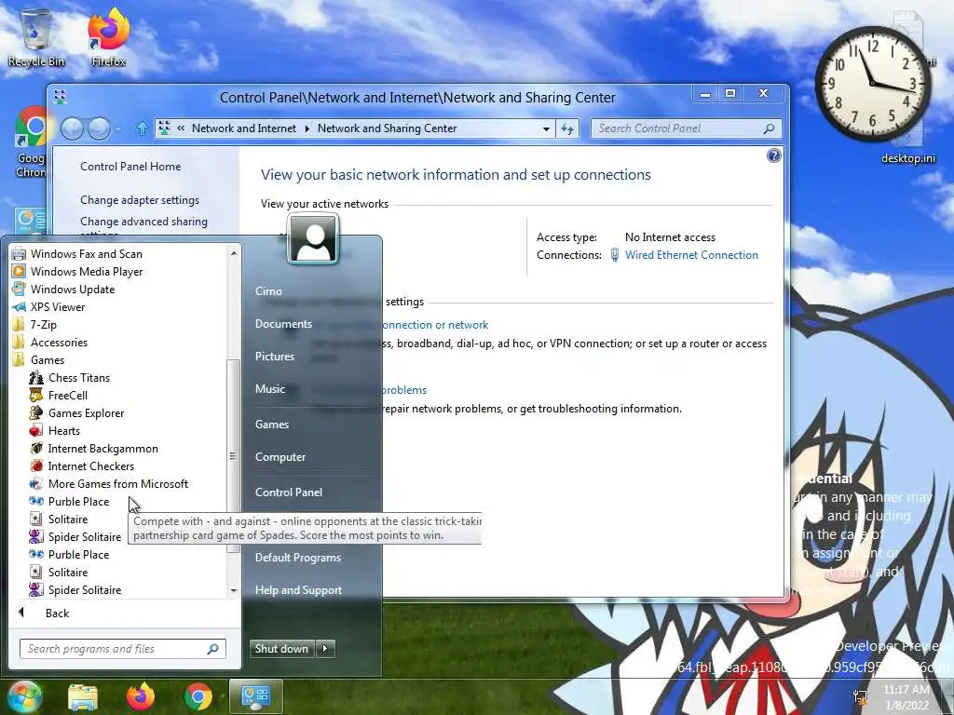This screenshot has width=954, height=715.
Task: Go to Control Panel Home
Action: tap(130, 167)
